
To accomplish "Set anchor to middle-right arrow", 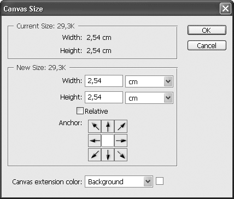I will tap(121, 141).
